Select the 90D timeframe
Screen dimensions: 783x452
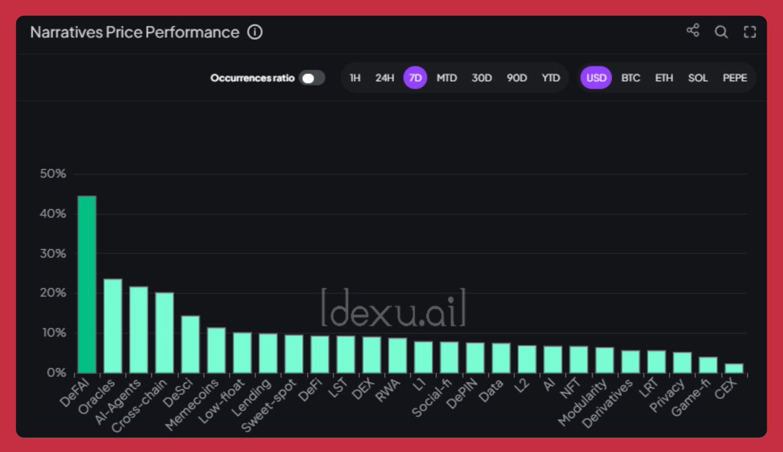517,78
